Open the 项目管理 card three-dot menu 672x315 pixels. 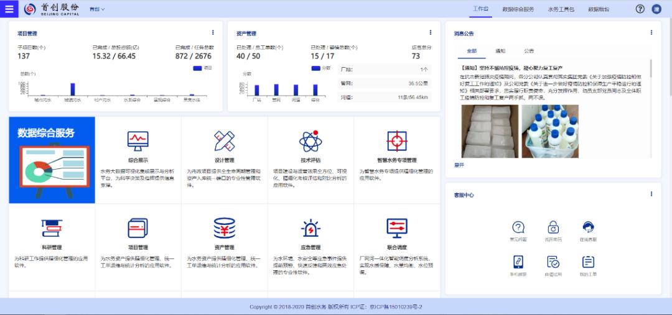click(x=213, y=32)
